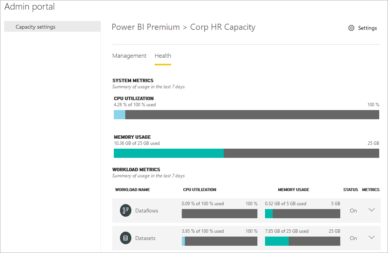Click the Datasets CPU utilization bar

click(x=220, y=241)
